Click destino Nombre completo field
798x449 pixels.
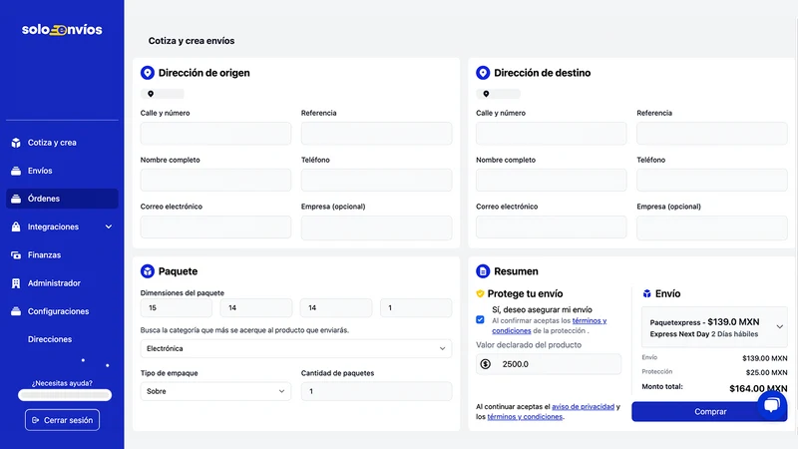point(552,181)
